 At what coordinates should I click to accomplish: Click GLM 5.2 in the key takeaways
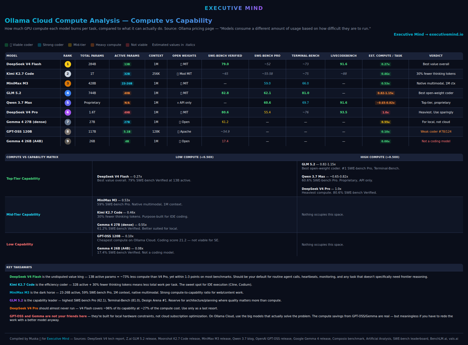coord(16,301)
